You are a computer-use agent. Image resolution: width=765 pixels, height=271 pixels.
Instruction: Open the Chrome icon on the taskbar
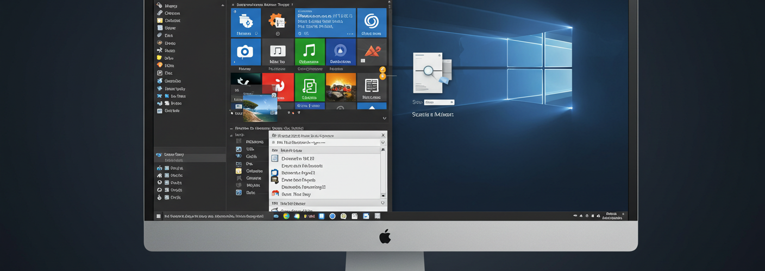(286, 216)
